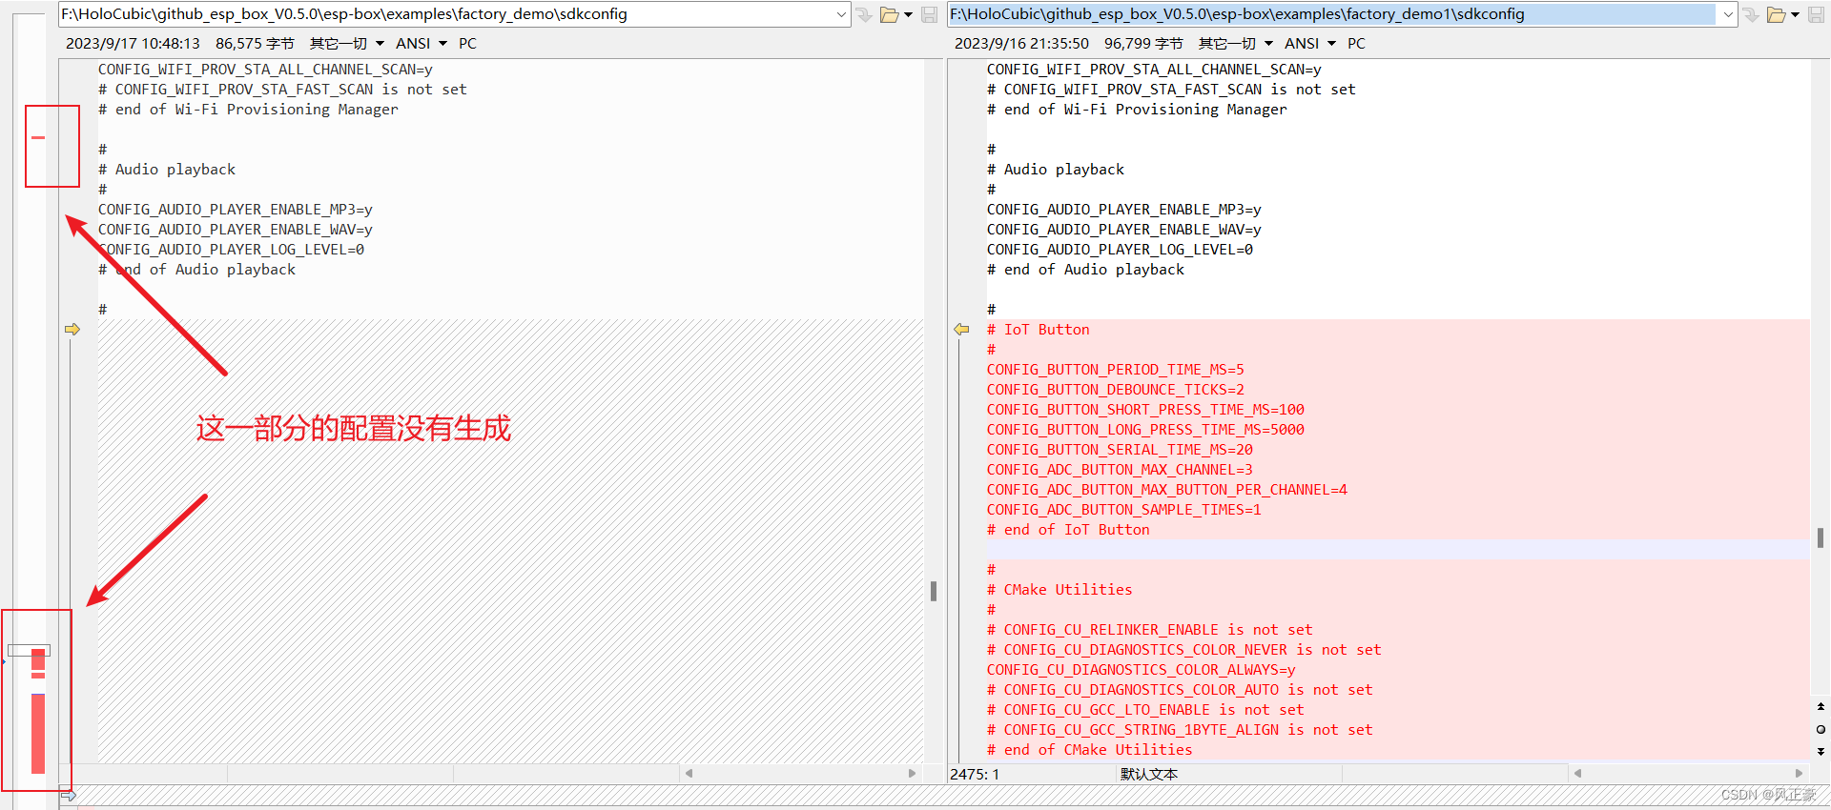Click the right pane reload file icon
The image size is (1831, 810).
coord(1751,14)
